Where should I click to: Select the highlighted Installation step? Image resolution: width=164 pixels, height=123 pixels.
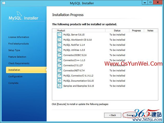(x=26, y=70)
